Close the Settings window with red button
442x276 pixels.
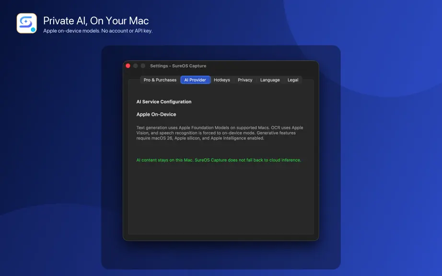[128, 66]
